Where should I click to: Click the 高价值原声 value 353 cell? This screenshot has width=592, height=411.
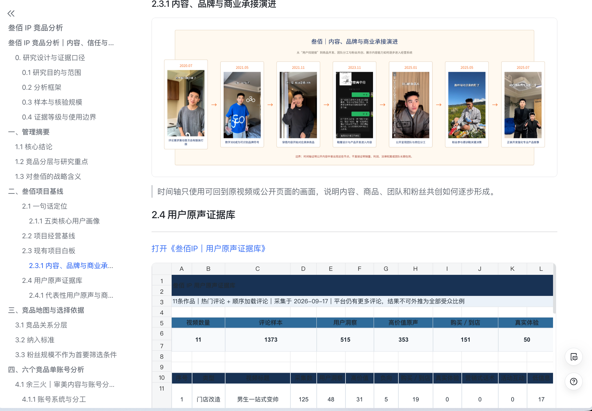pyautogui.click(x=403, y=340)
